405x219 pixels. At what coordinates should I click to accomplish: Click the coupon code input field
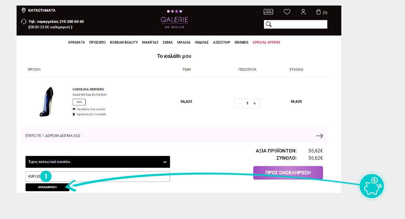click(110, 176)
